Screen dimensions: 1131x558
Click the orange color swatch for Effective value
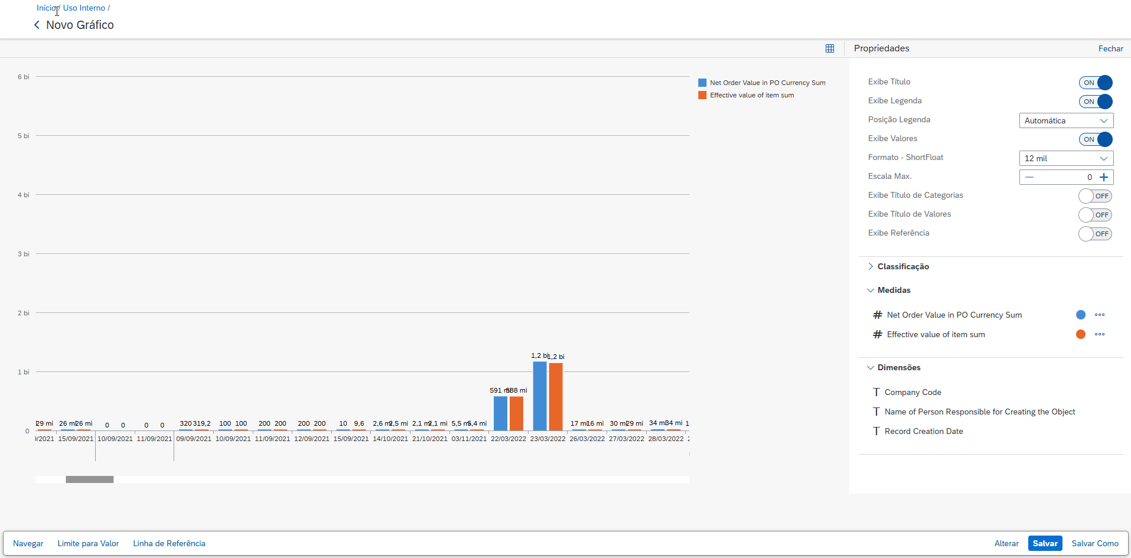[x=1080, y=334]
